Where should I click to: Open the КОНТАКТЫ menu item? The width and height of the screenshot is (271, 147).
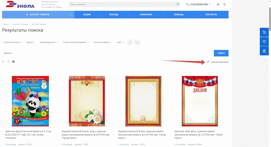pyautogui.click(x=211, y=15)
